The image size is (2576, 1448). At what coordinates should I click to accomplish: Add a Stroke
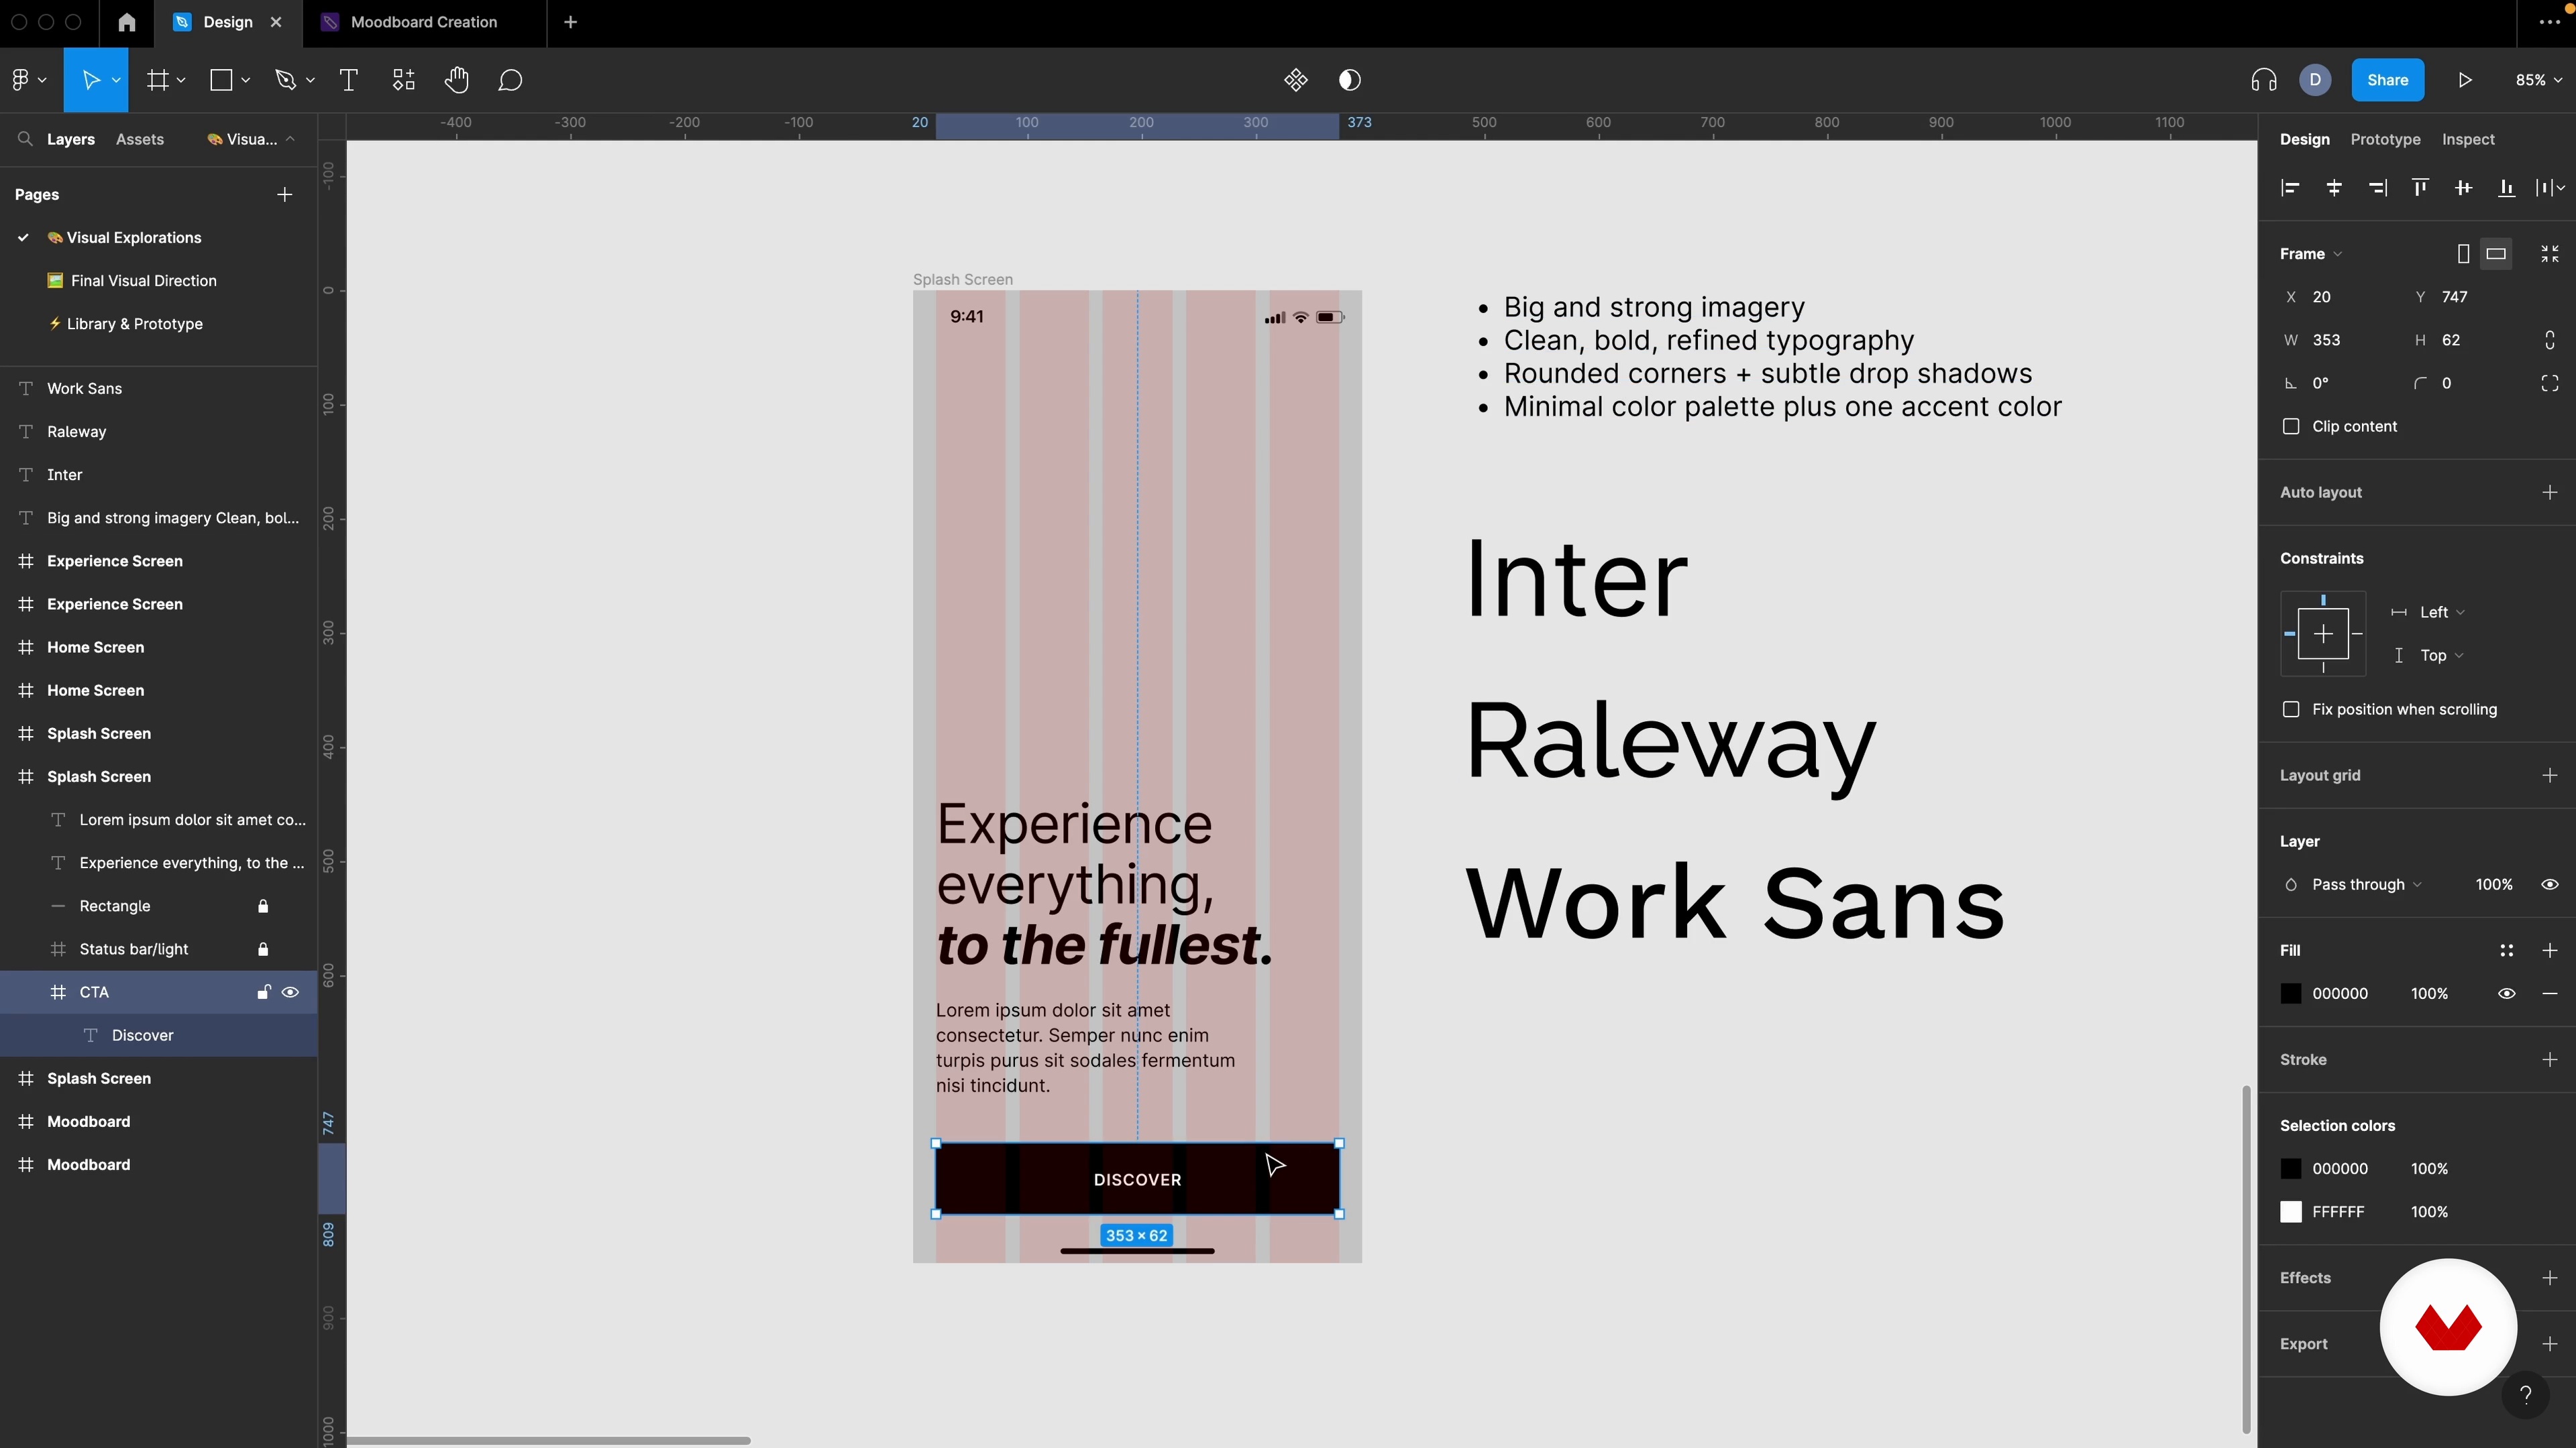pos(2550,1059)
